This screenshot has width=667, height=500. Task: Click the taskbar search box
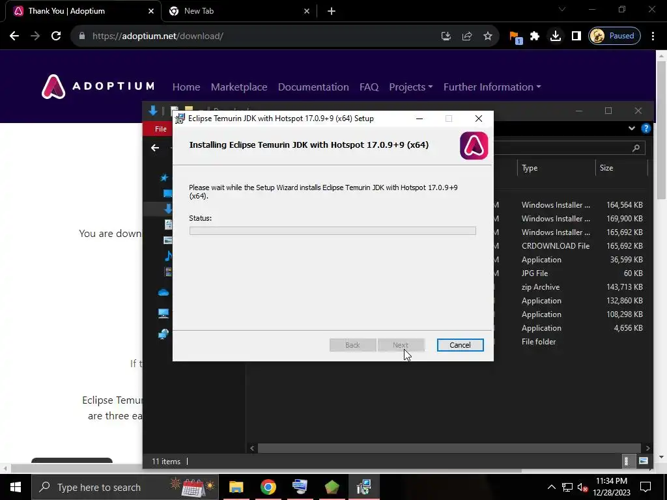click(125, 487)
